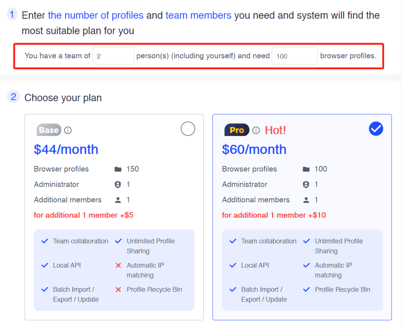Click the Base badge icon
The image size is (402, 328).
(x=49, y=130)
